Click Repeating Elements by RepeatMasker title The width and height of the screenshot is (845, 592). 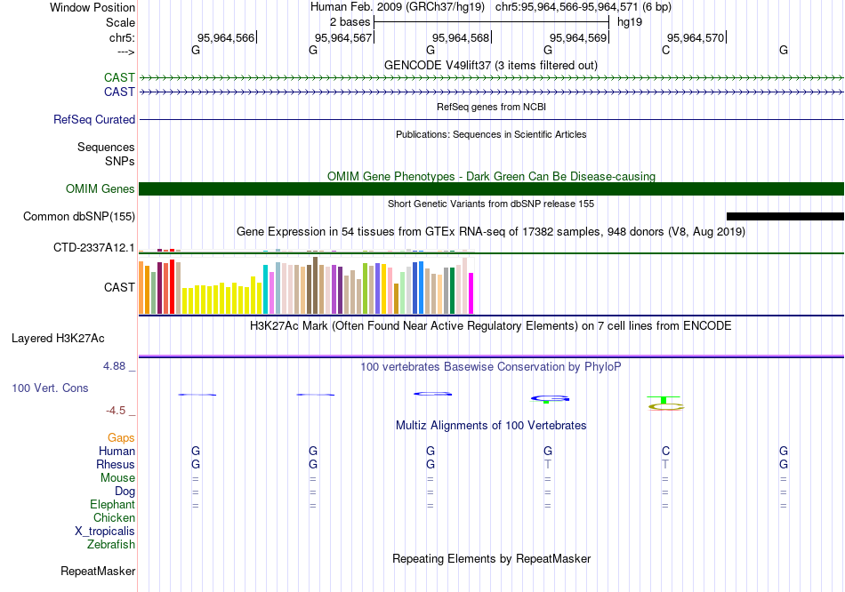491,558
